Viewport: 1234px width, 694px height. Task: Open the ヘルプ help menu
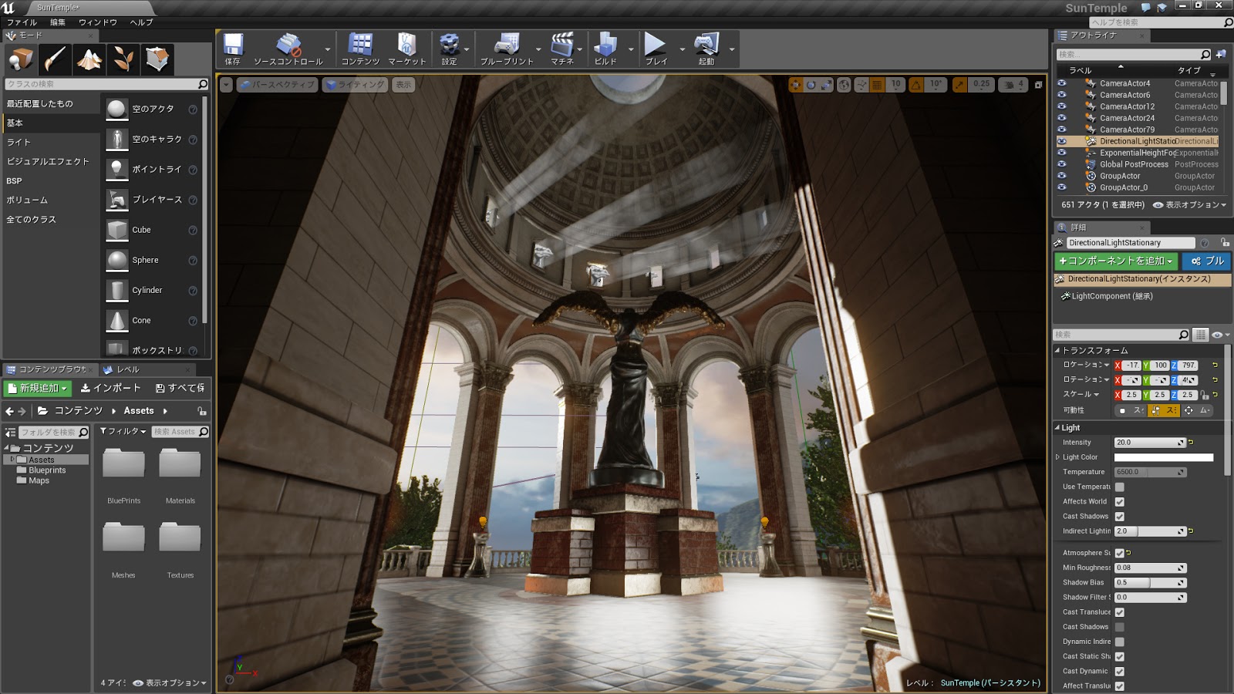(x=141, y=22)
